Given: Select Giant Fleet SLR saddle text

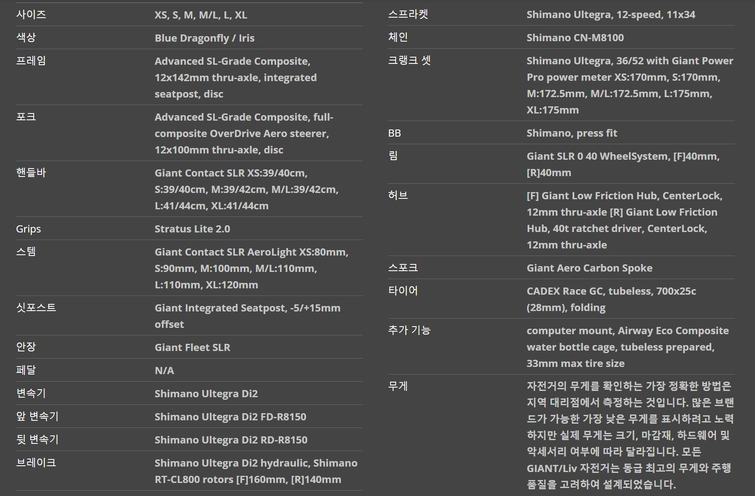Looking at the screenshot, I should click(193, 348).
